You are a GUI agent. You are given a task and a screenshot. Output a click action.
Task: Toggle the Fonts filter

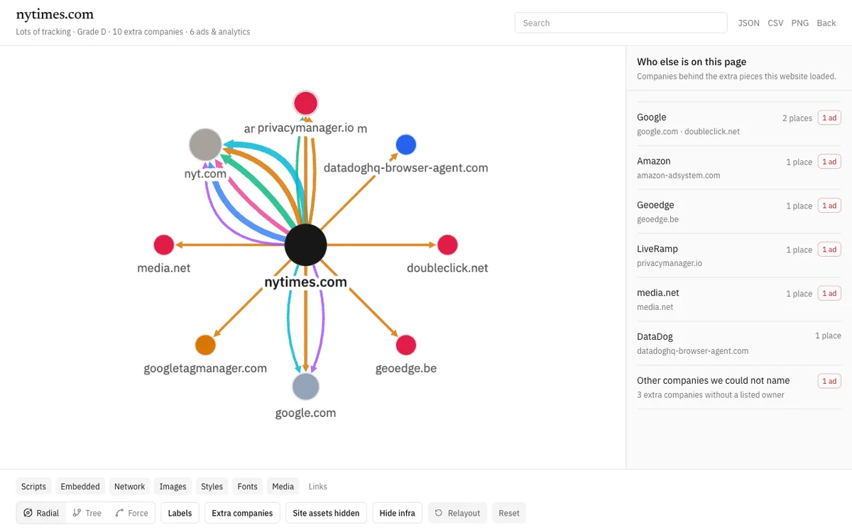pyautogui.click(x=247, y=487)
